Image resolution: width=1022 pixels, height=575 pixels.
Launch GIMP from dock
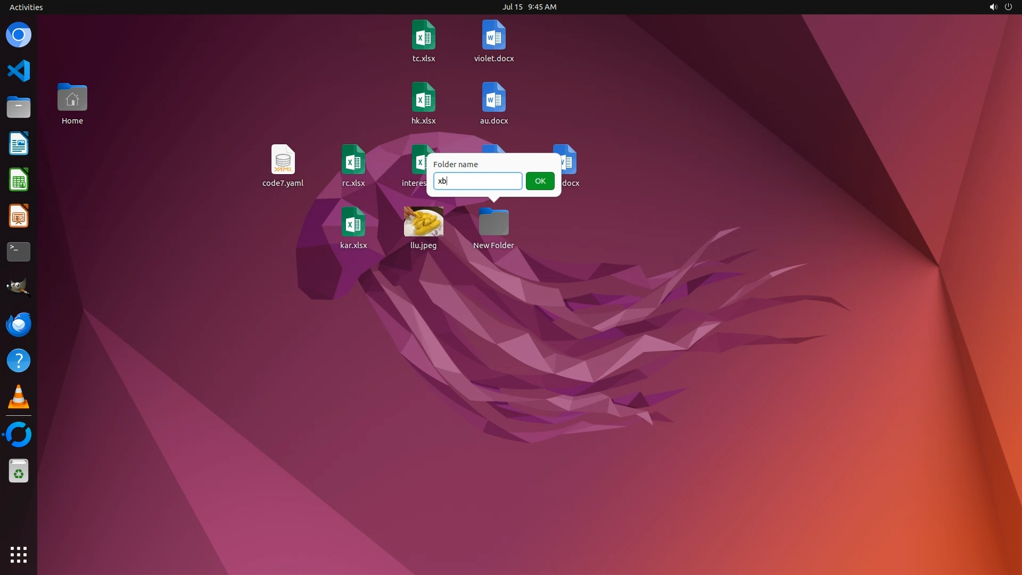(19, 287)
